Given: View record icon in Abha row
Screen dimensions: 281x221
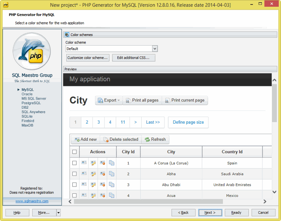Looking at the screenshot, I should pos(84,173).
